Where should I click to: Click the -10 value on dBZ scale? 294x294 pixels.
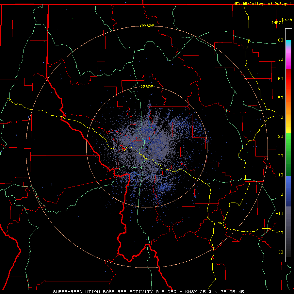(x=279, y=213)
